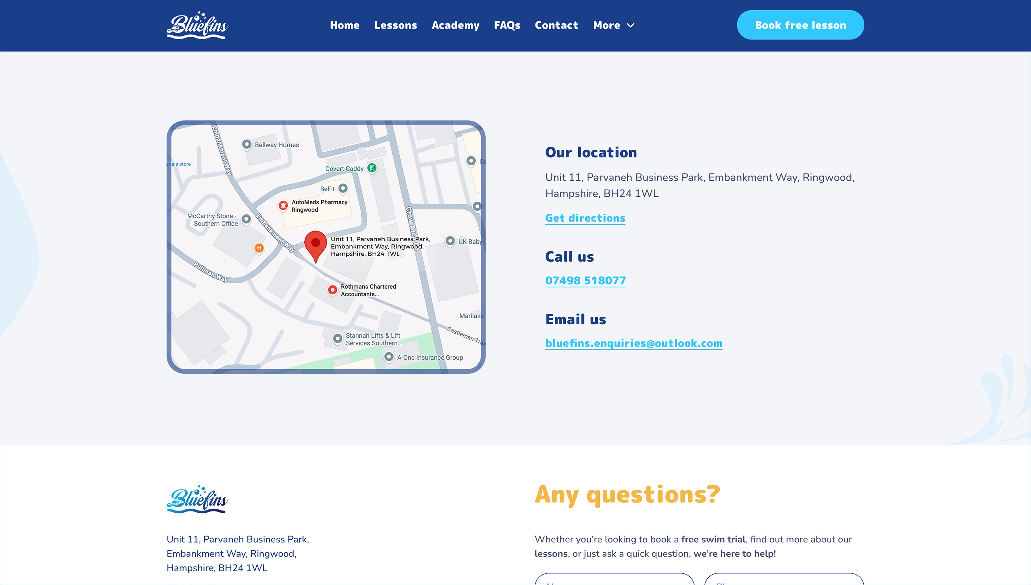The width and height of the screenshot is (1031, 585).
Task: Expand the More navigation dropdown
Action: 613,25
